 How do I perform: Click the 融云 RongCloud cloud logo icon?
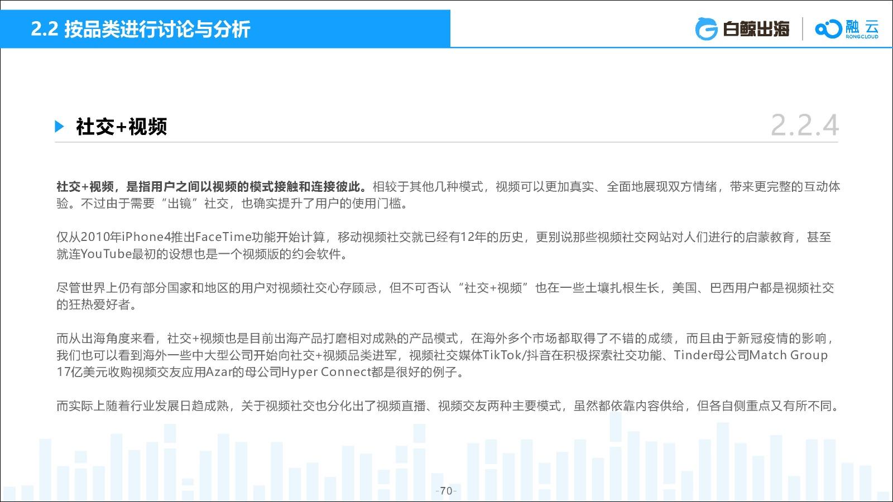[828, 29]
